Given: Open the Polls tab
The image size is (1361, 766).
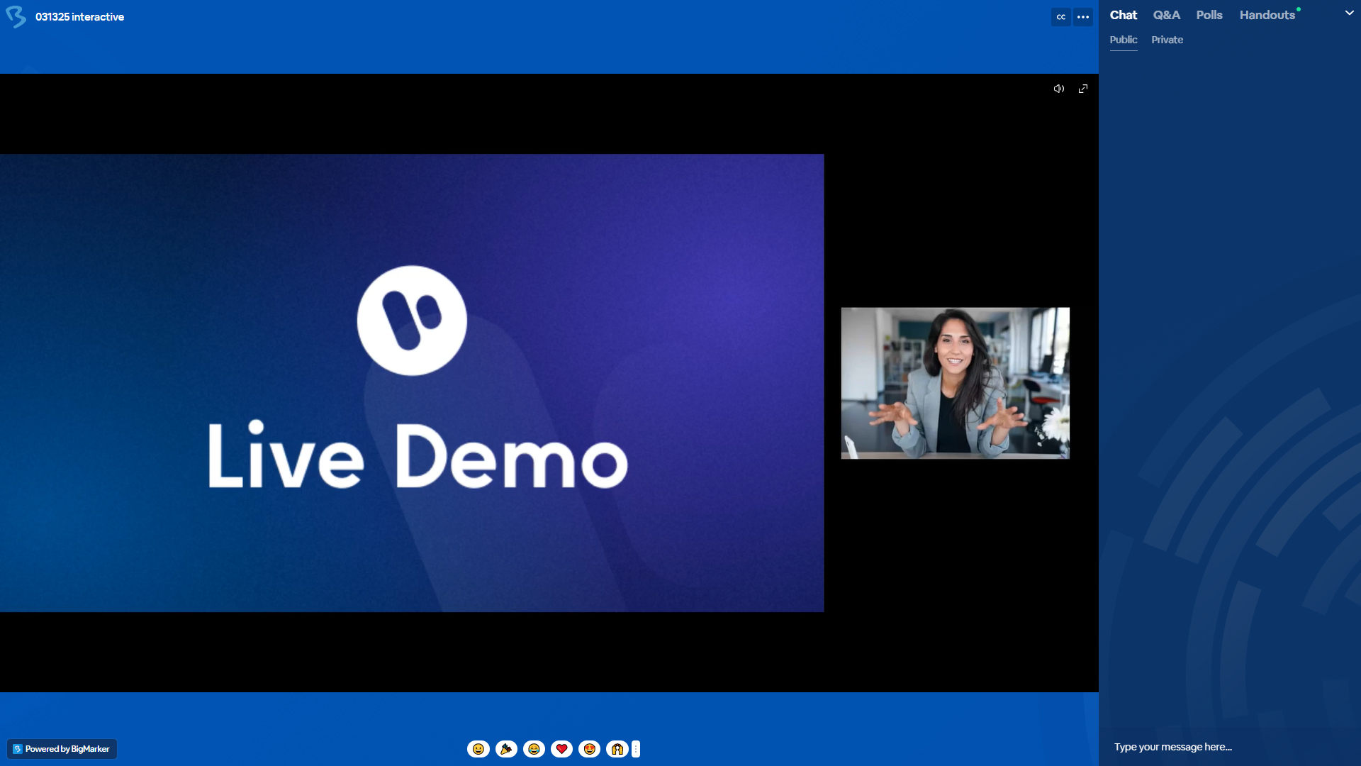Looking at the screenshot, I should tap(1209, 15).
